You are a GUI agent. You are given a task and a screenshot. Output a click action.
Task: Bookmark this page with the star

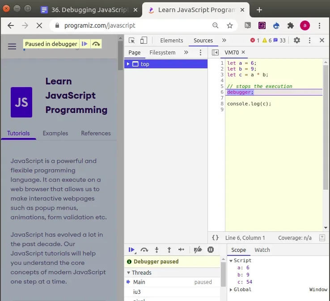coord(229,25)
